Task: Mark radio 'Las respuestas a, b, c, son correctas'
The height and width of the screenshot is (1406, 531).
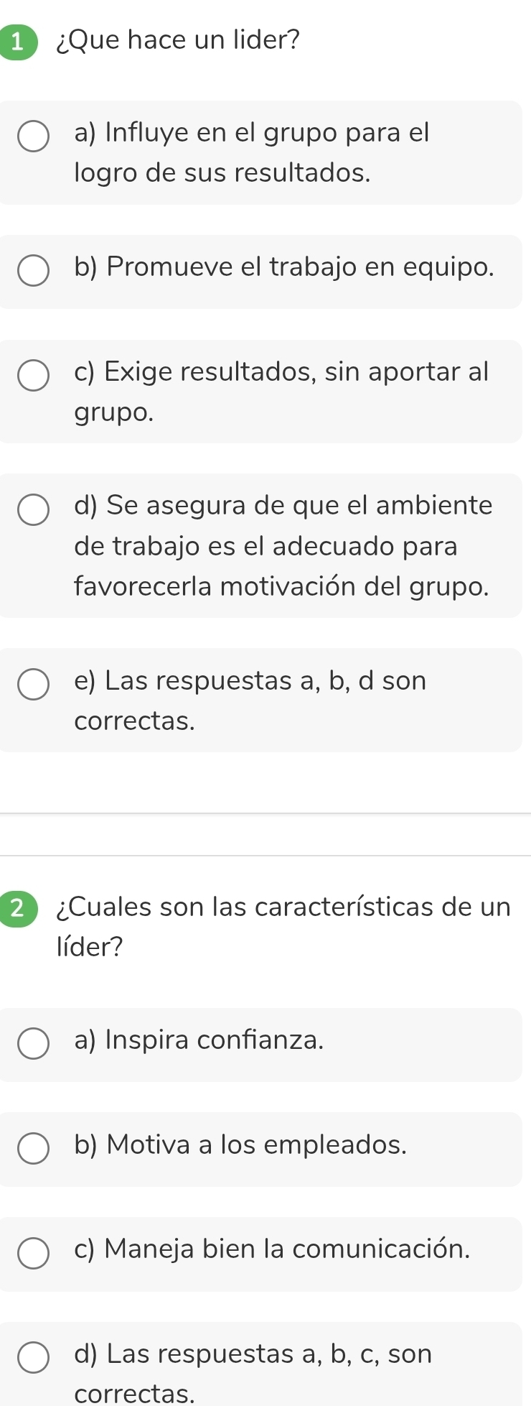Action: tap(33, 1358)
